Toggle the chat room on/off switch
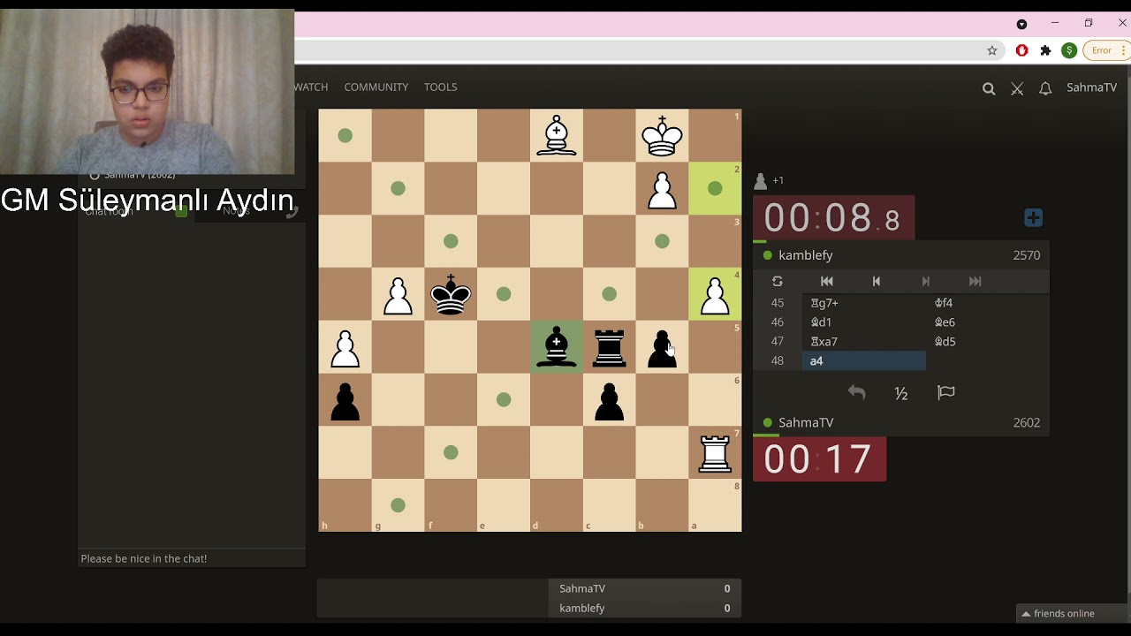Screen dimensions: 1131x636 [x=181, y=211]
